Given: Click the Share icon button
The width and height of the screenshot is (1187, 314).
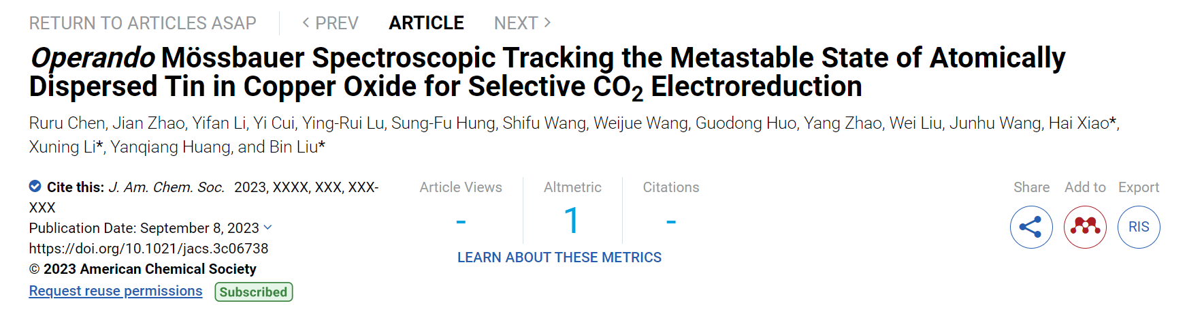Looking at the screenshot, I should pos(1031,227).
